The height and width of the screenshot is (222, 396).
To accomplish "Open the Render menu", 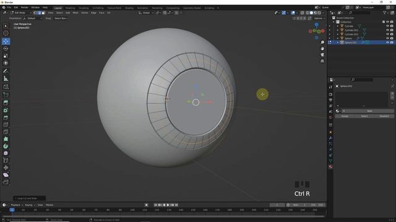I will [x=25, y=8].
